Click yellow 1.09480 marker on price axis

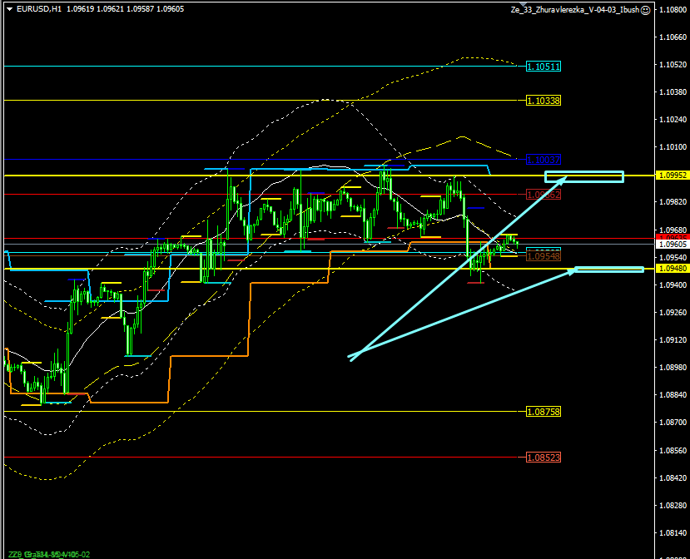coord(671,269)
